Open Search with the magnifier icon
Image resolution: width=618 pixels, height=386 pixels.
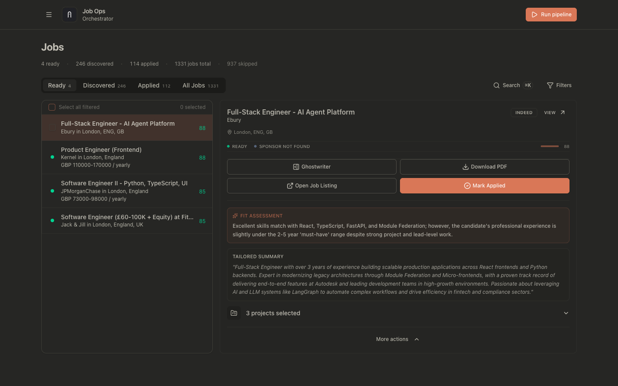click(497, 85)
